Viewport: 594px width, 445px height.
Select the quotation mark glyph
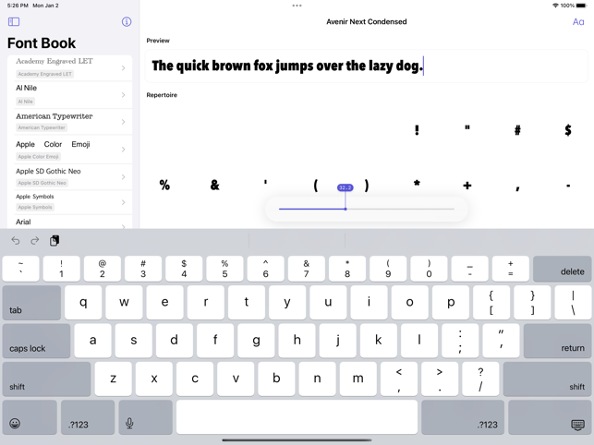467,128
